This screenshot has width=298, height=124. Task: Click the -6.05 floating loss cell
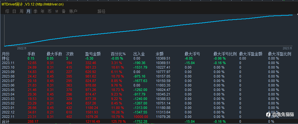click(x=189, y=58)
